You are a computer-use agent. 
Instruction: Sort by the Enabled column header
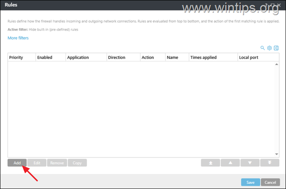click(x=51, y=58)
